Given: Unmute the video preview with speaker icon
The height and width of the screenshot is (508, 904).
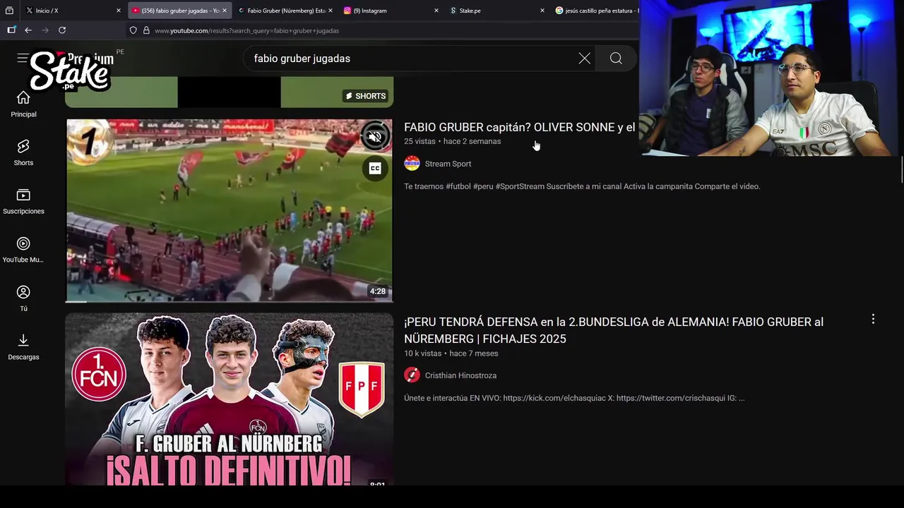Looking at the screenshot, I should (x=375, y=137).
